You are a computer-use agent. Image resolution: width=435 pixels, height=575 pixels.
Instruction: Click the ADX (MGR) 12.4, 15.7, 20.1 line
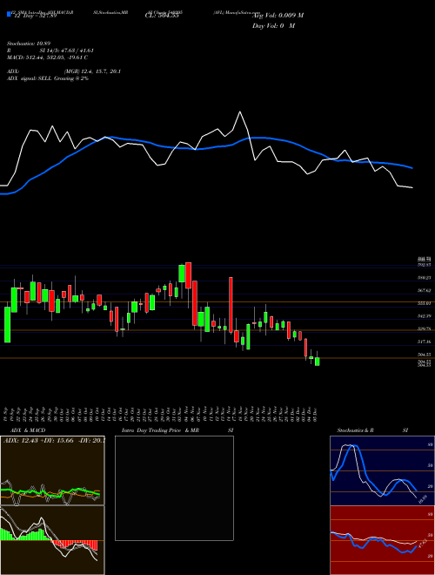tap(64, 71)
